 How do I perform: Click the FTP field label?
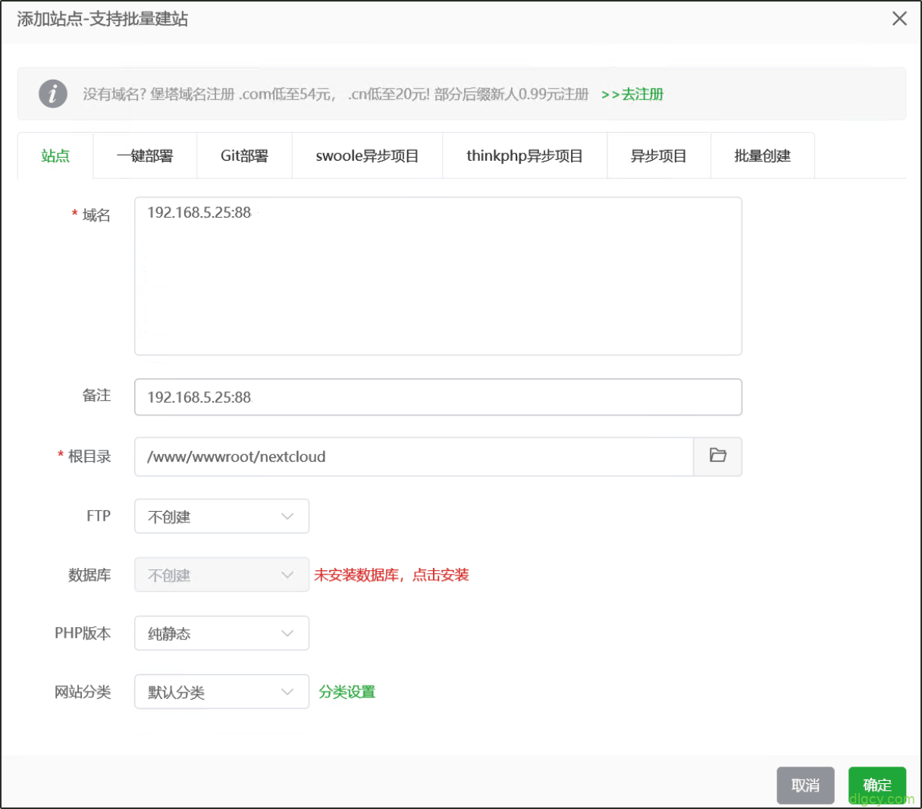(99, 516)
